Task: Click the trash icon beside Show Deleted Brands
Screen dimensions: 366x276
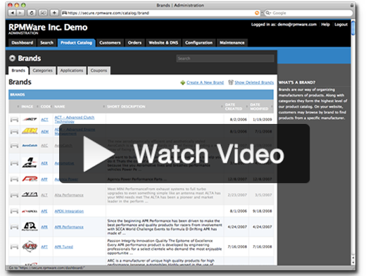Action: pos(231,82)
